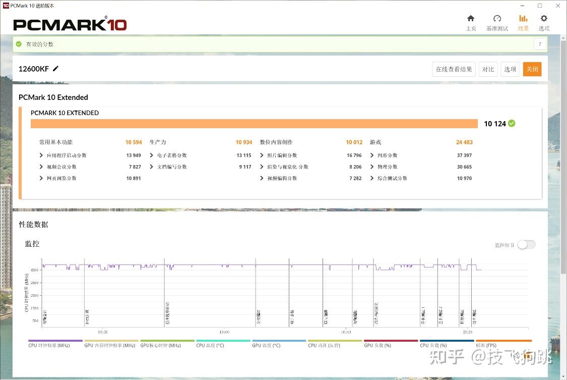Click the 选项 button beside 对比
This screenshot has height=380, width=567.
510,69
